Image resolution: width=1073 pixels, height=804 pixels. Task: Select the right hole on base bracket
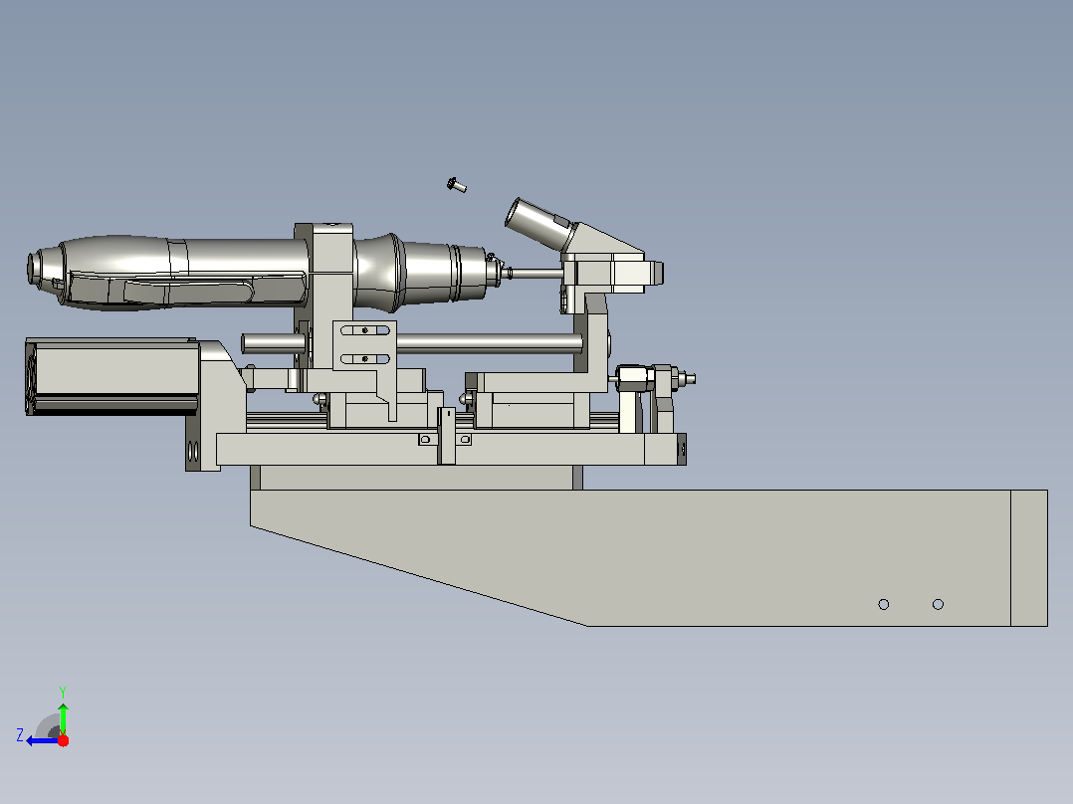(x=939, y=604)
